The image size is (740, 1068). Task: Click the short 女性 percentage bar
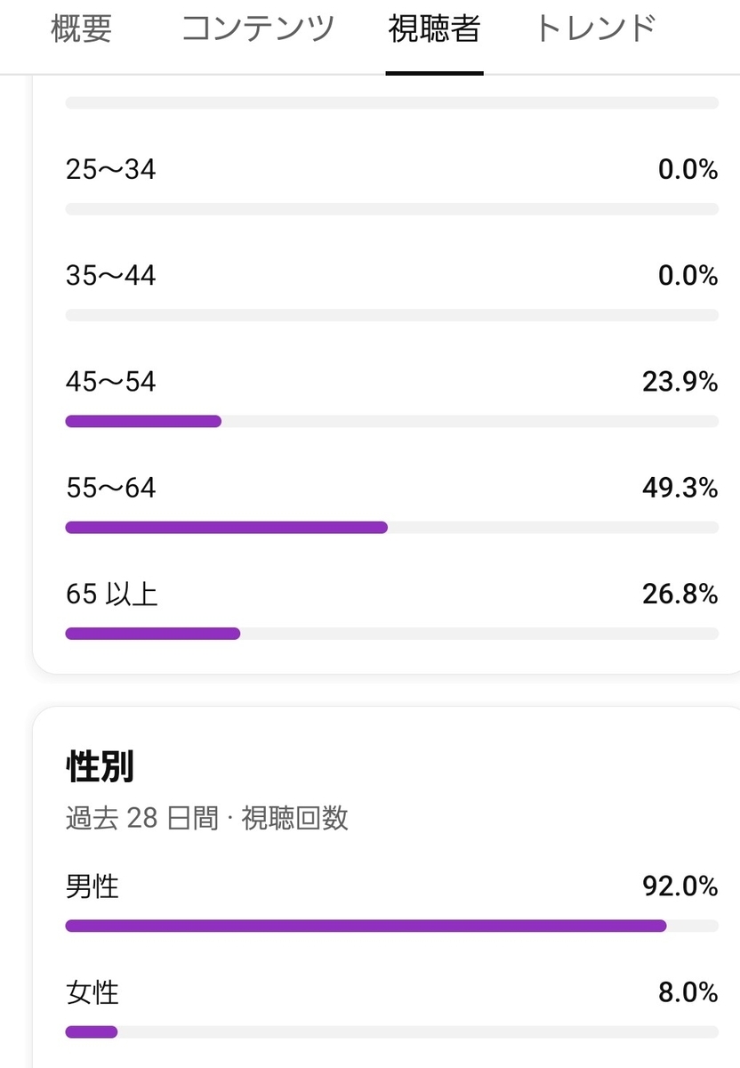91,1032
